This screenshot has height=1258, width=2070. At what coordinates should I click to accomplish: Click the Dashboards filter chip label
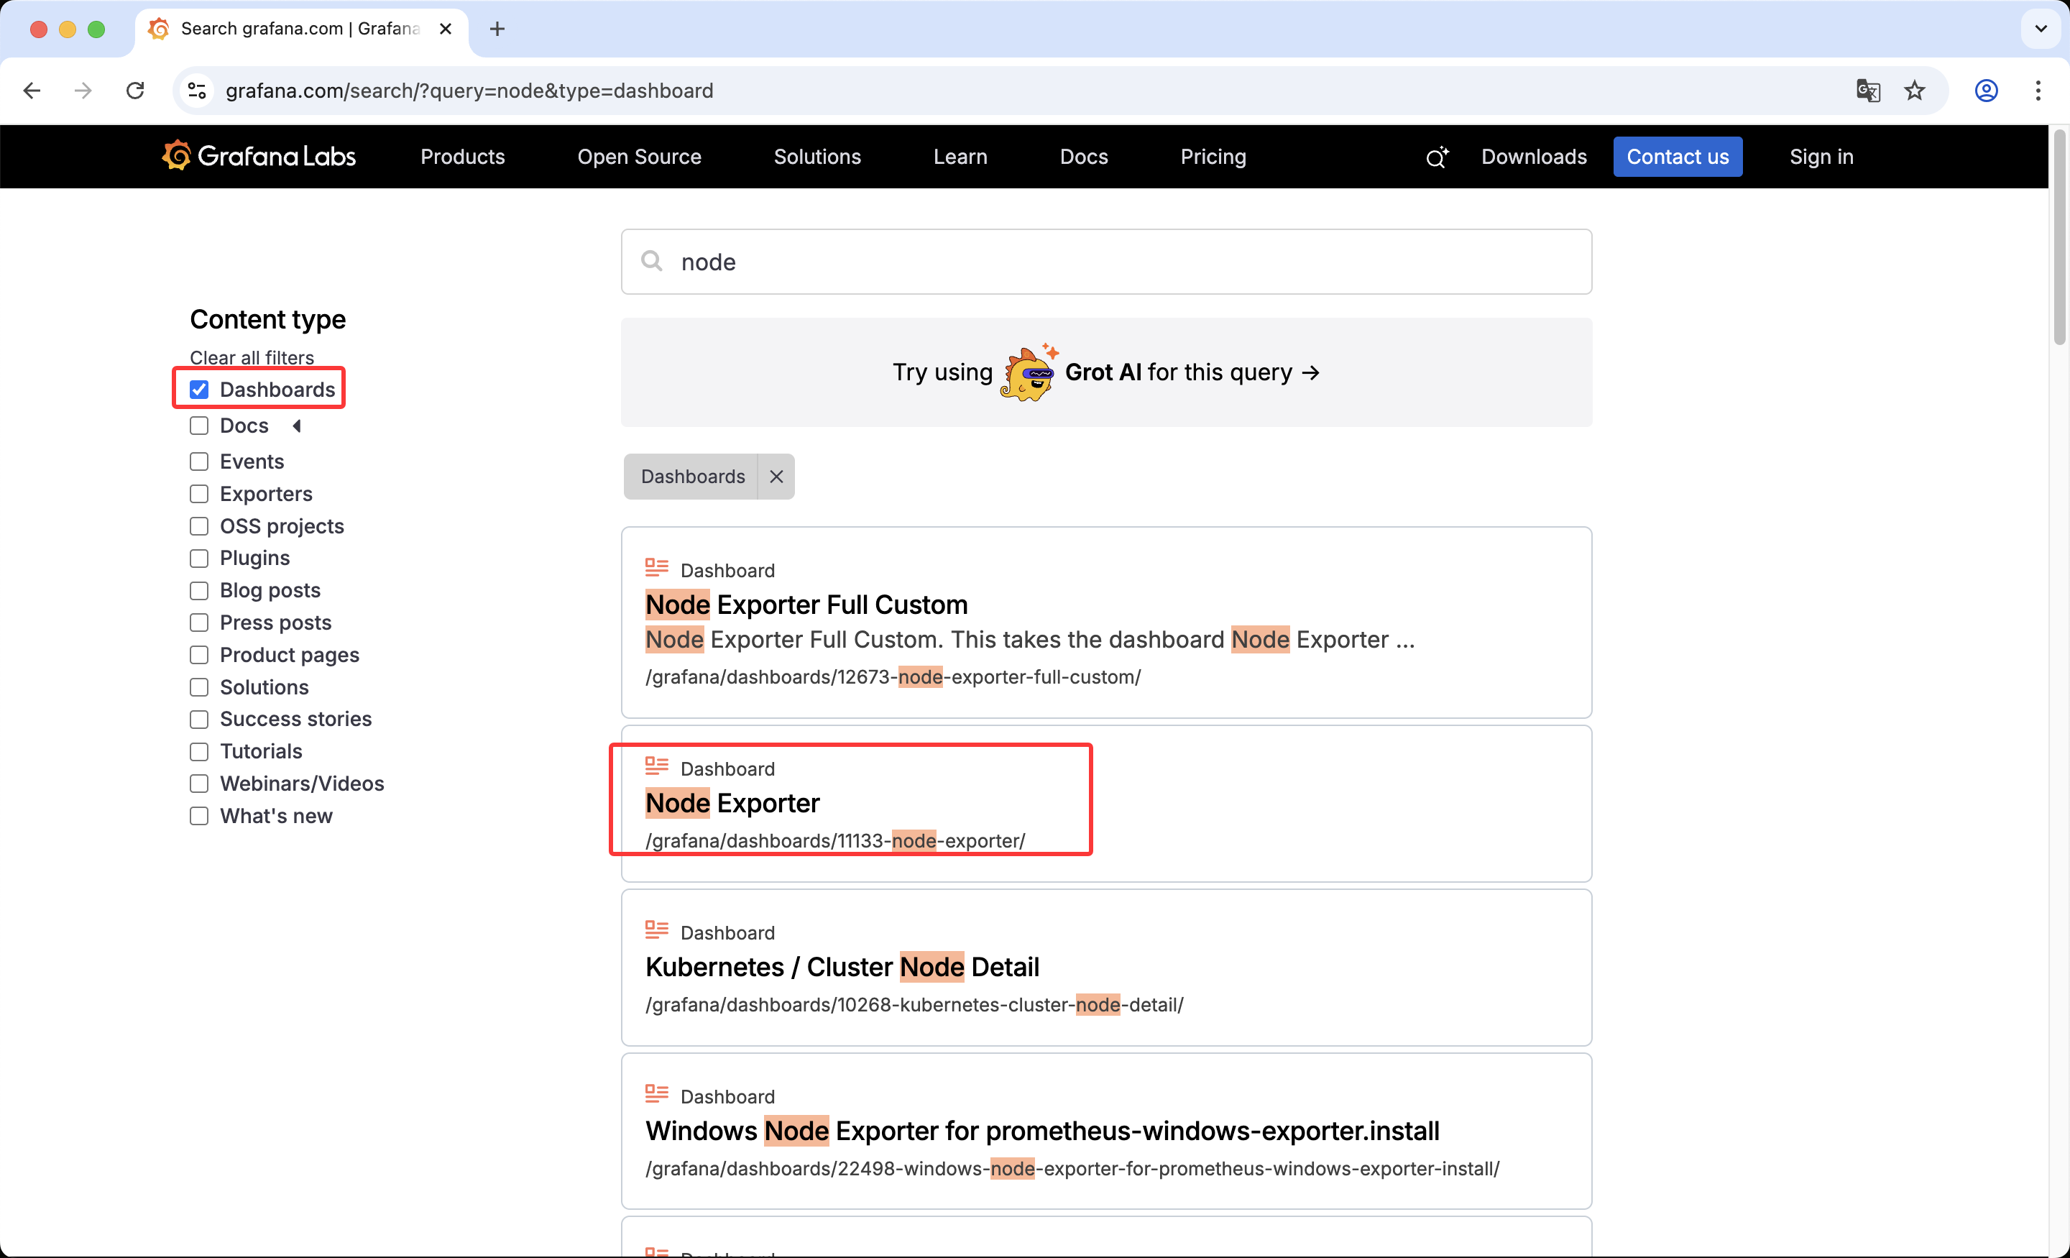coord(692,477)
